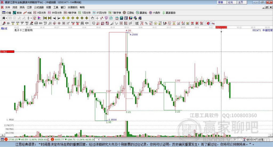273x147 pixels.
Task: Click the 周K线 label
Action: coord(4,29)
